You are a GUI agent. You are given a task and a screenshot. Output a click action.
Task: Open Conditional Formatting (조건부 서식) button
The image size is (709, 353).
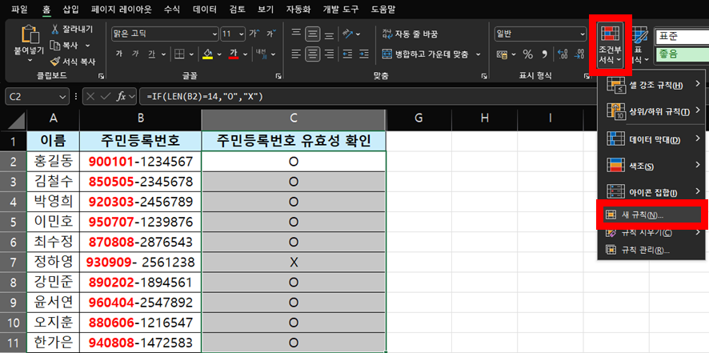coord(610,44)
